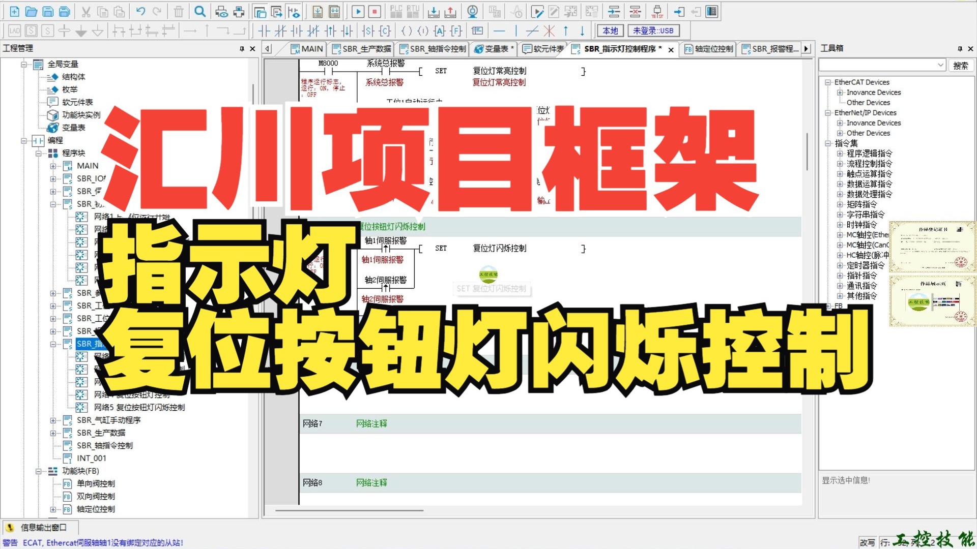
Task: Upload program from PLC
Action: point(450,11)
